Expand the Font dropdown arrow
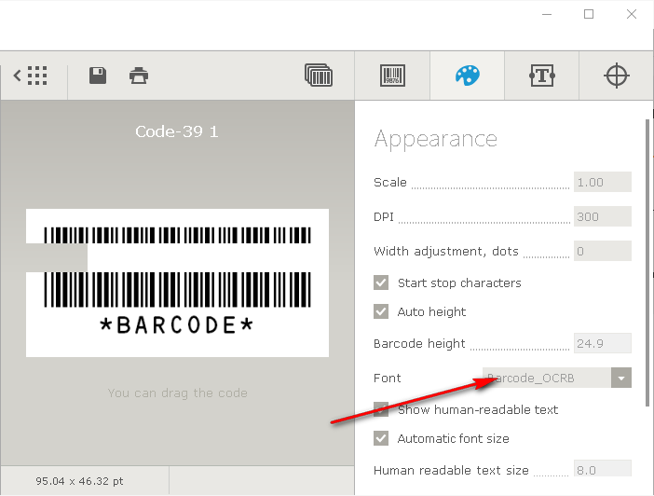 coord(621,378)
